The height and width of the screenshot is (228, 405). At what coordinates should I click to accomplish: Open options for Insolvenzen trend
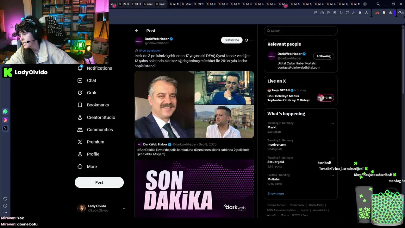click(332, 141)
